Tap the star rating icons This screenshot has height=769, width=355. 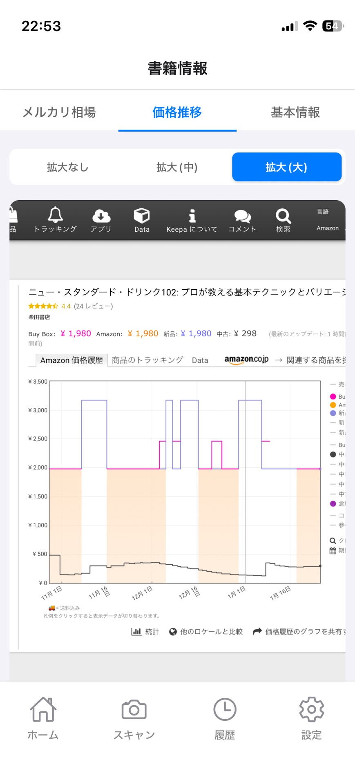[x=43, y=306]
